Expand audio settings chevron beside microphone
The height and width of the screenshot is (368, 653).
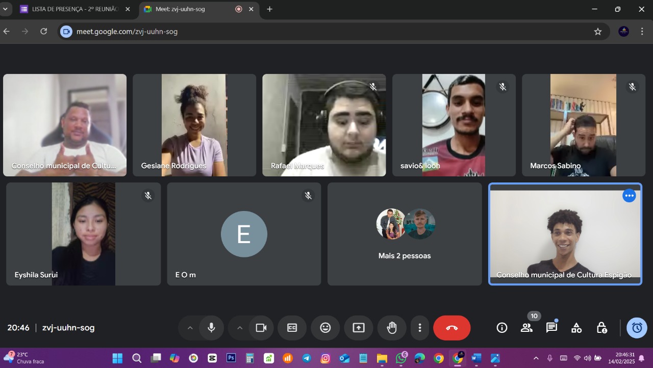(190, 328)
